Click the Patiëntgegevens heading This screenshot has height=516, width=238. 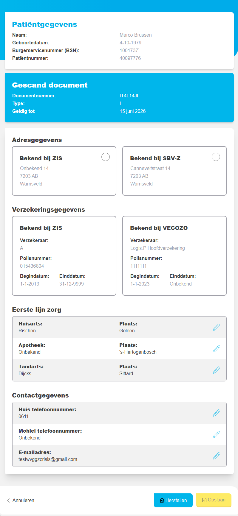45,24
